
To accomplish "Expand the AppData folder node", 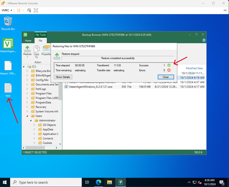I will (35, 129).
